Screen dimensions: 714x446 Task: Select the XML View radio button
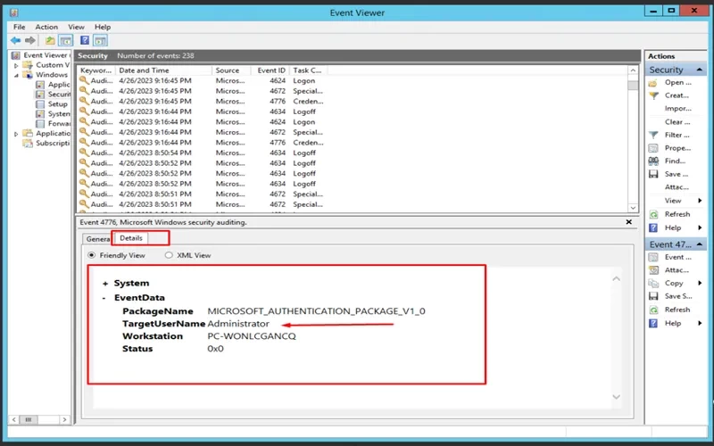click(169, 255)
